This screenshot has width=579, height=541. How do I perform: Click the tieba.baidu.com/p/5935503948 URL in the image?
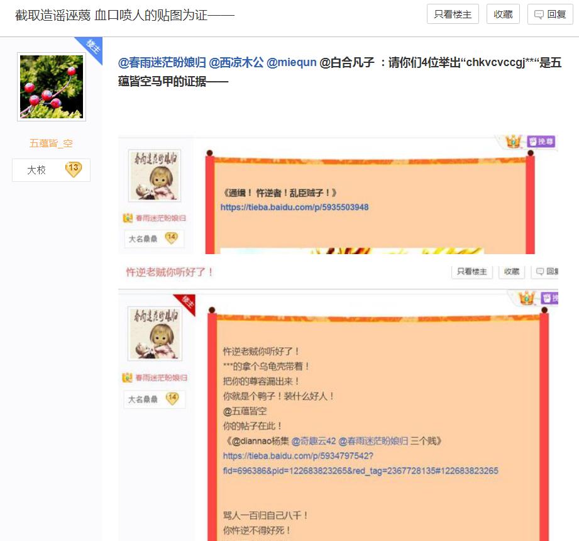pos(294,207)
